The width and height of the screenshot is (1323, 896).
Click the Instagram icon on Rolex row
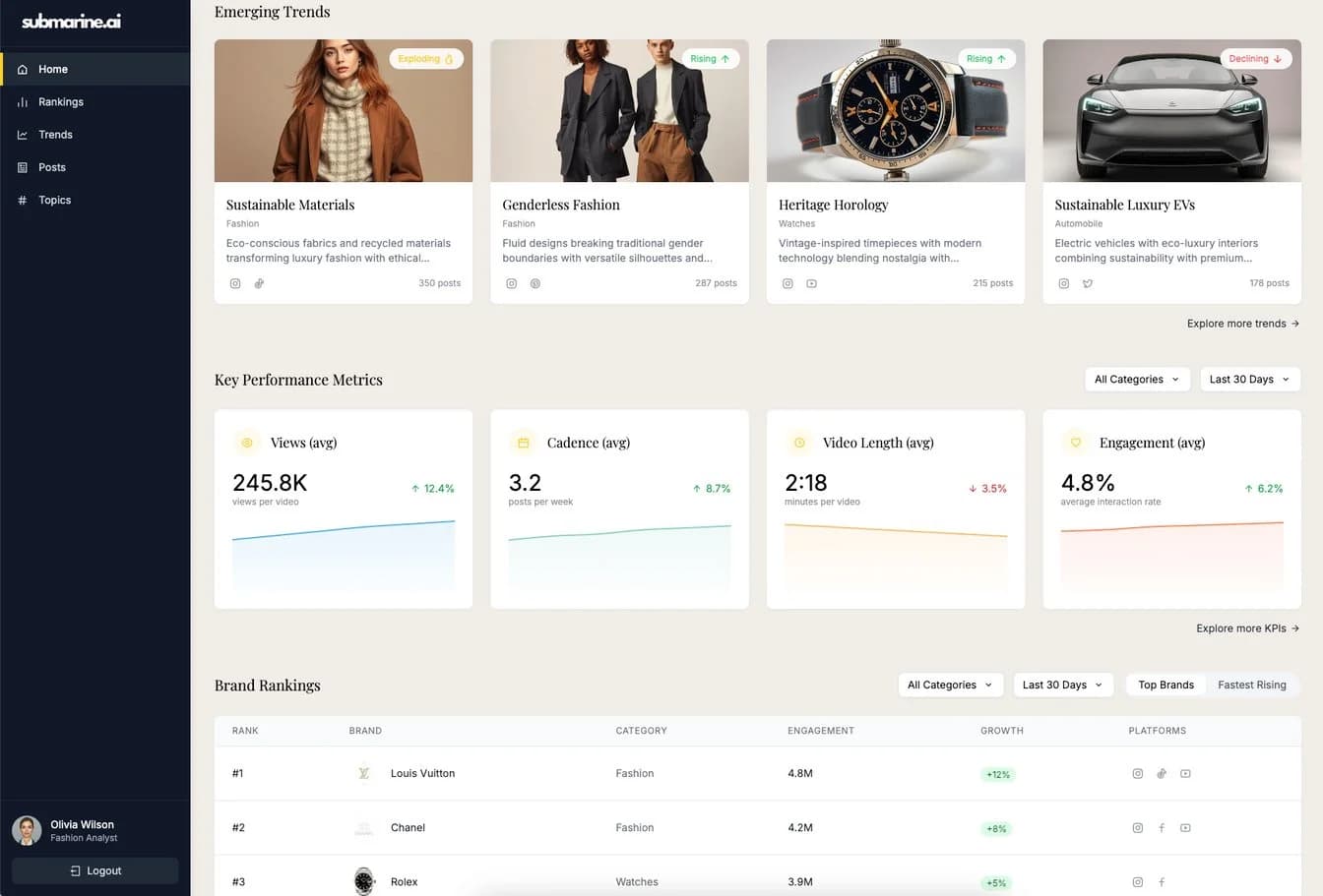1138,882
